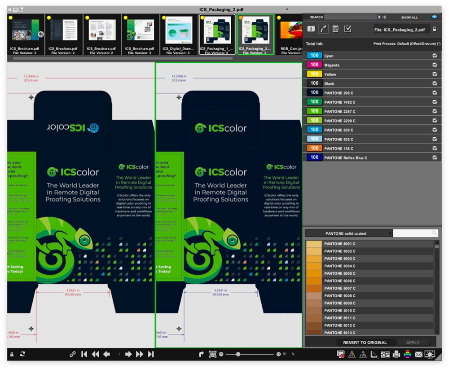Click the first color gamut triangle icon
The image size is (449, 369).
point(352,354)
